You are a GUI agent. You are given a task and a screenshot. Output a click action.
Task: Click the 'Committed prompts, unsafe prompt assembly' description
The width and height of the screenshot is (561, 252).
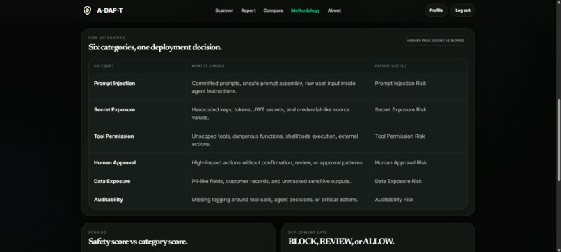pos(274,87)
